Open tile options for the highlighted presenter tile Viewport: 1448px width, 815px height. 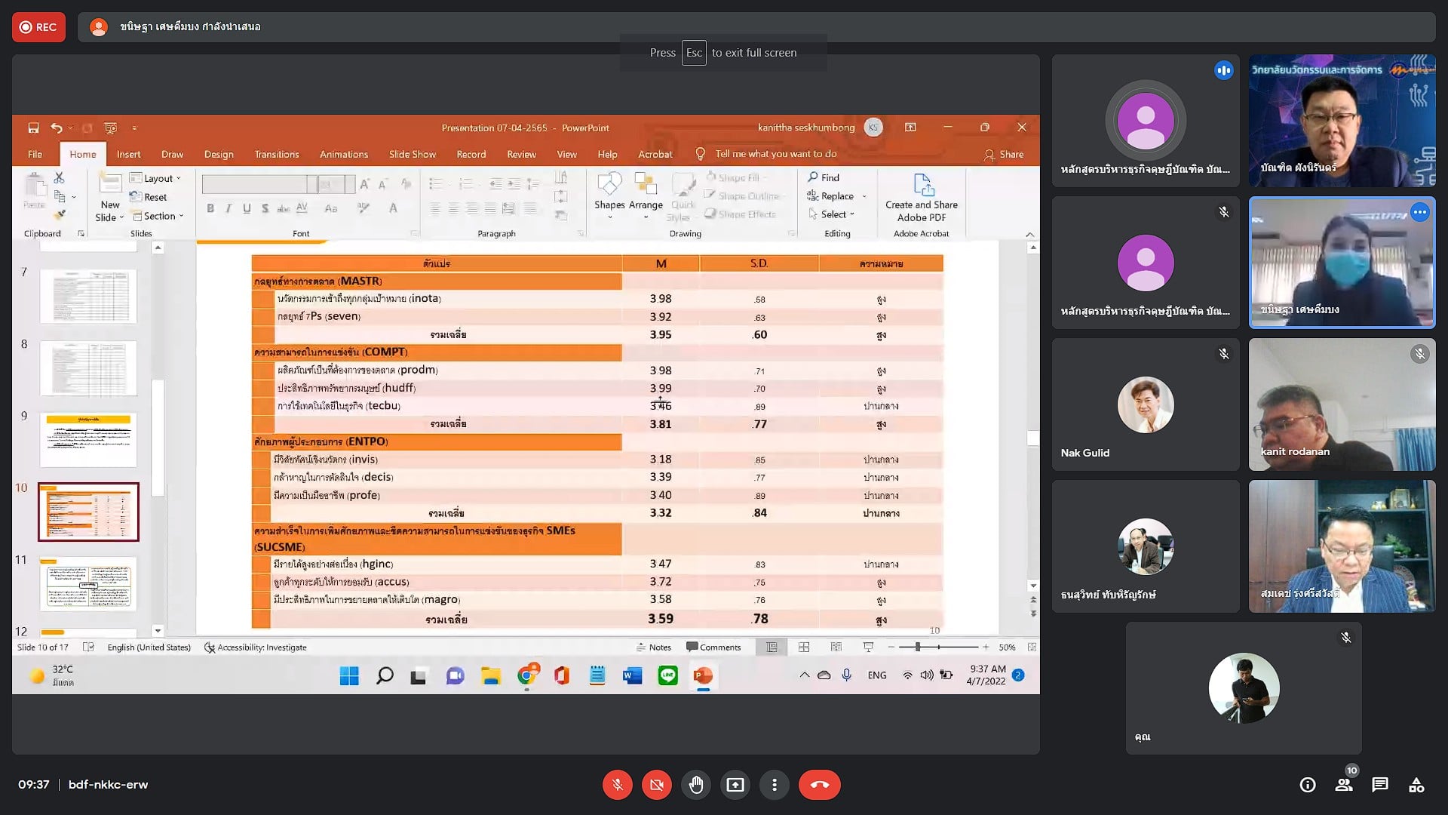point(1419,212)
